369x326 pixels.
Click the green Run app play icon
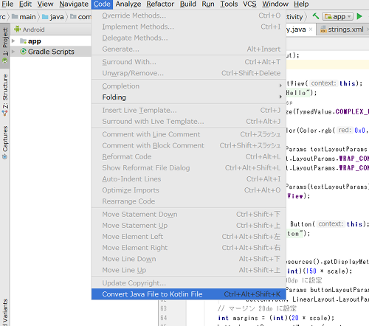[359, 16]
